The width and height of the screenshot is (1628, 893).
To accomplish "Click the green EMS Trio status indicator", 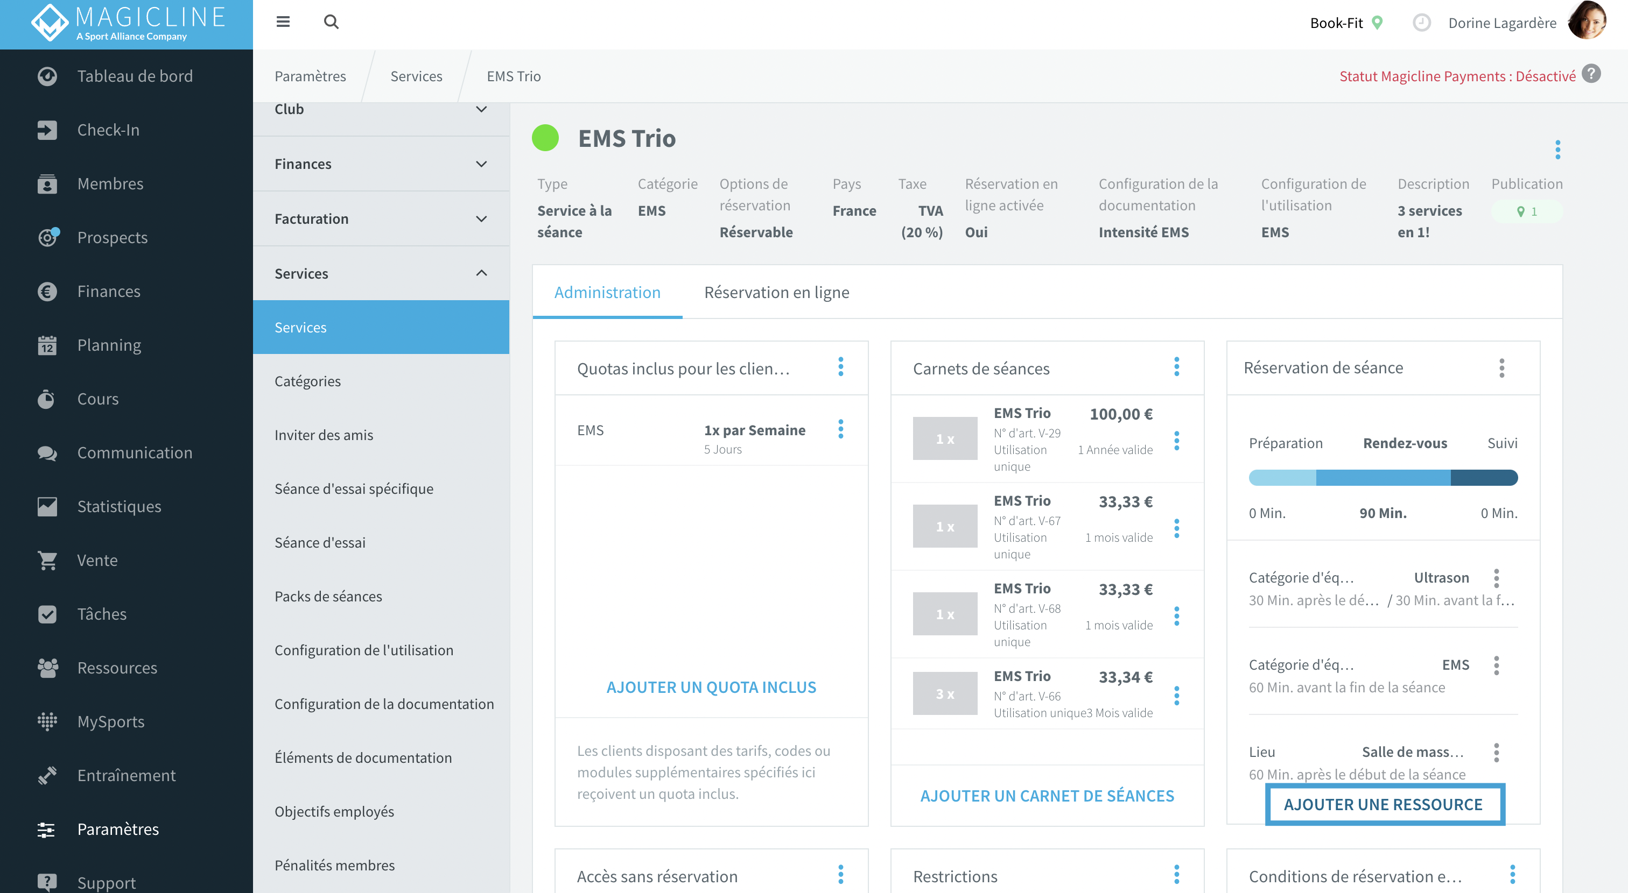I will click(x=545, y=138).
